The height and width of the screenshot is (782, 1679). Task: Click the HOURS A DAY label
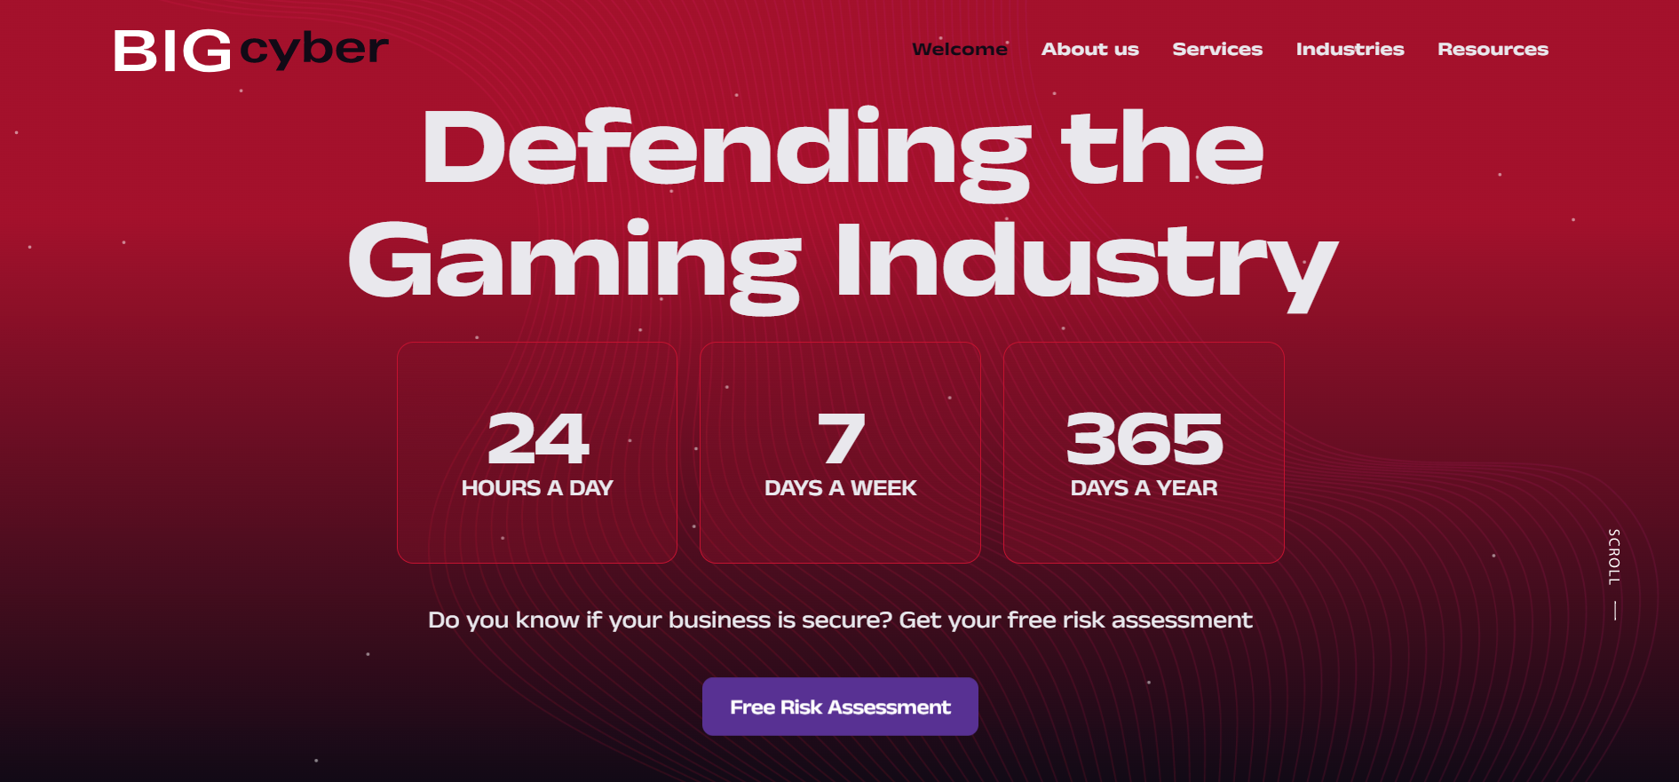click(537, 488)
